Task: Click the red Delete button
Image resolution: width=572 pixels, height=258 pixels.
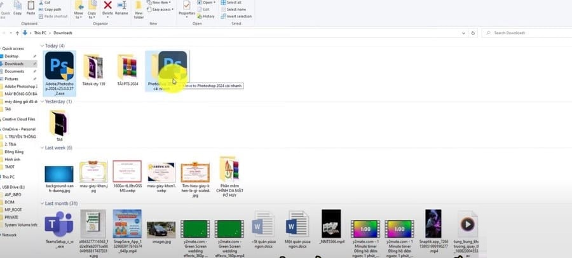Action: coord(107,8)
